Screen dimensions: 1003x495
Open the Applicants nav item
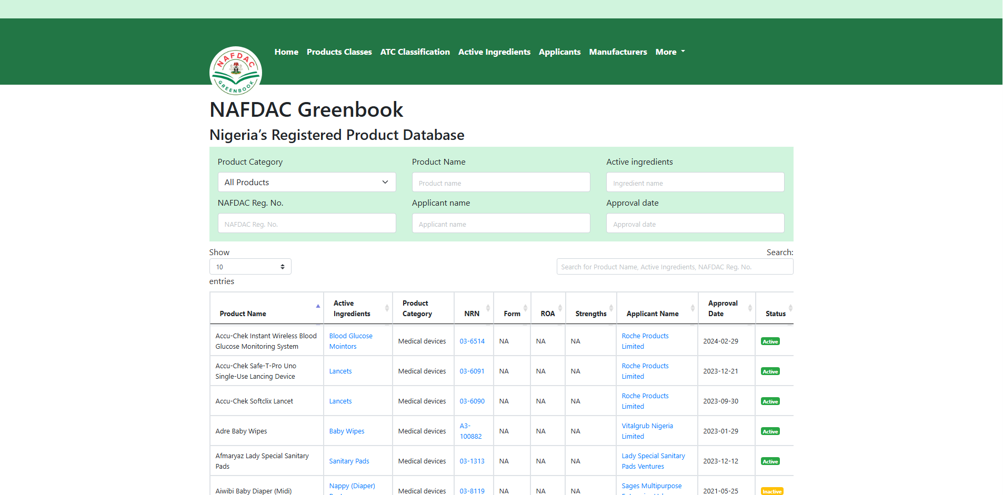point(559,52)
